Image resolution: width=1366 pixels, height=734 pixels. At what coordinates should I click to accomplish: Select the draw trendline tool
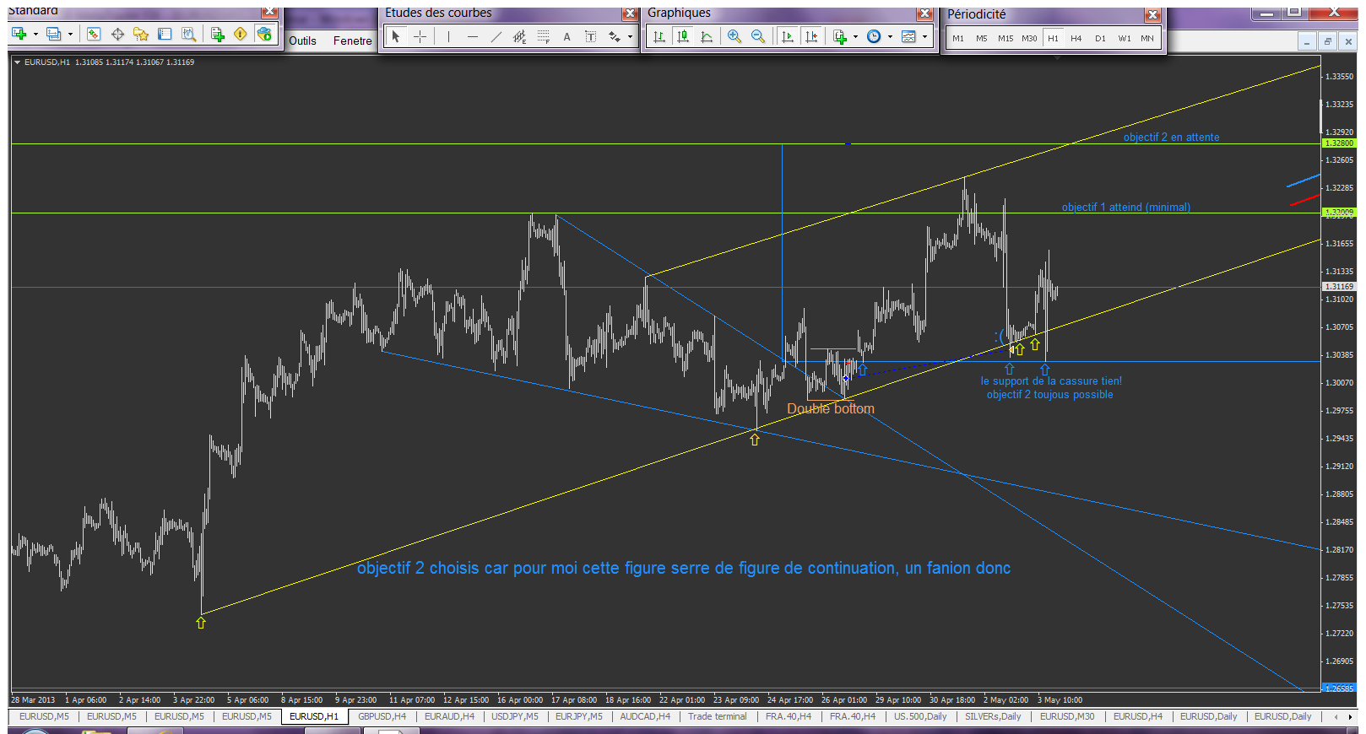(496, 36)
